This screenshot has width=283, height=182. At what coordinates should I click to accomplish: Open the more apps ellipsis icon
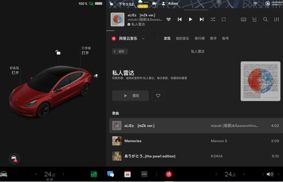coord(144,174)
